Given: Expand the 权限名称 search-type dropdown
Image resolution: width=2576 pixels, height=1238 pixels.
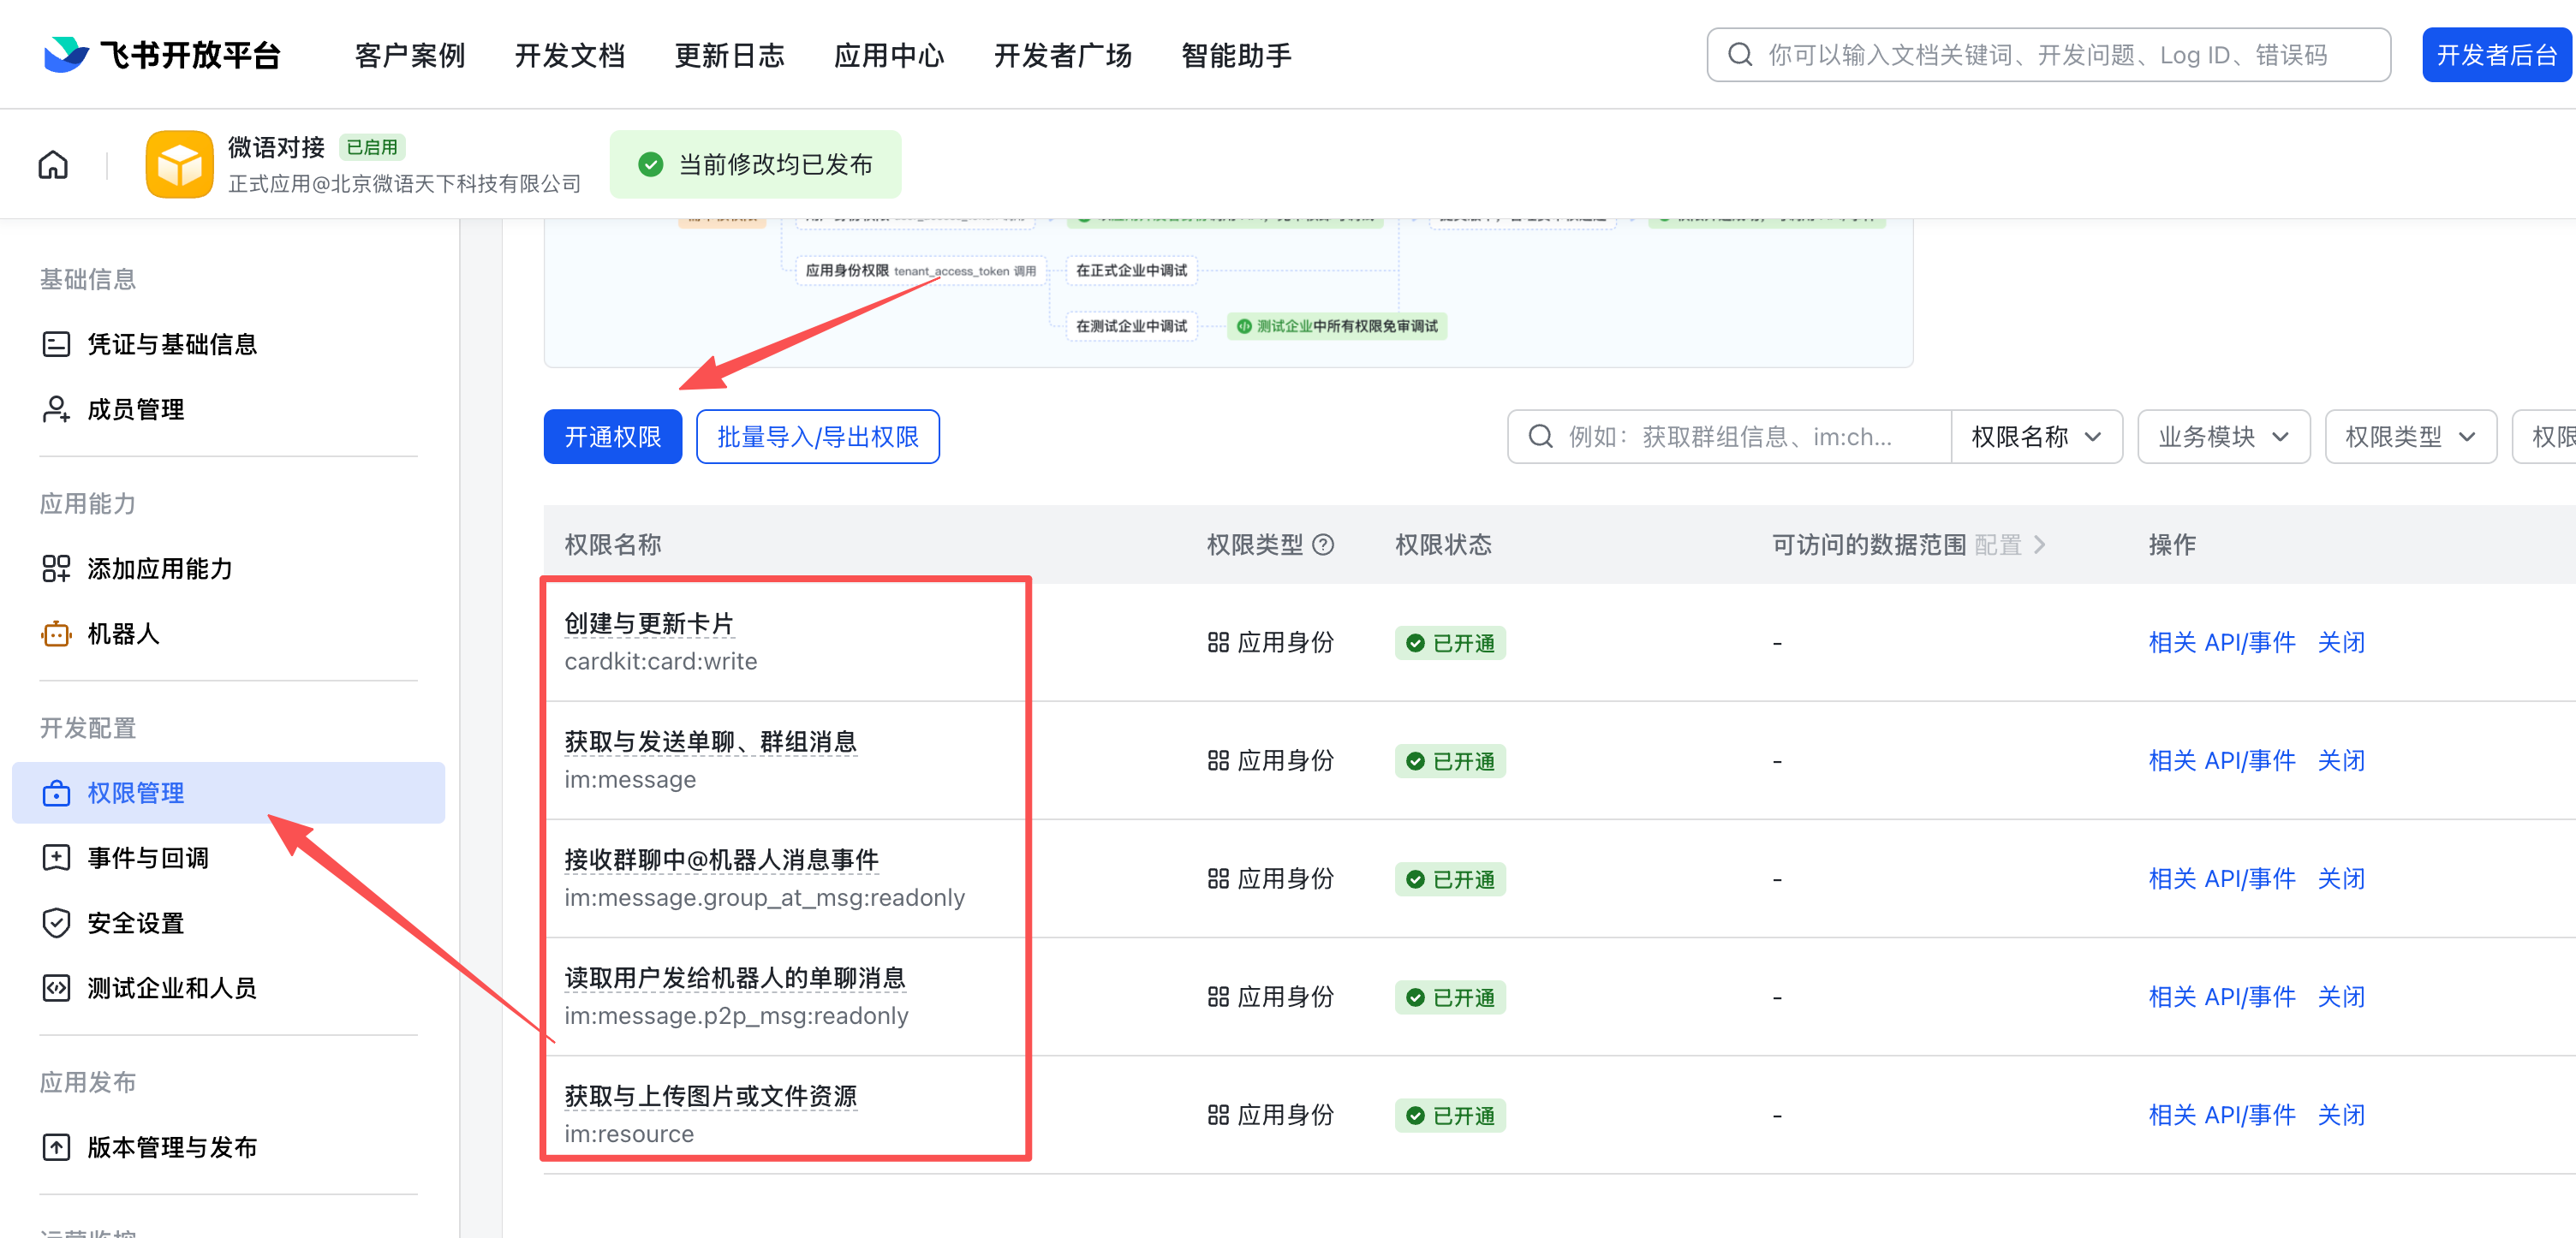Looking at the screenshot, I should [x=2035, y=437].
